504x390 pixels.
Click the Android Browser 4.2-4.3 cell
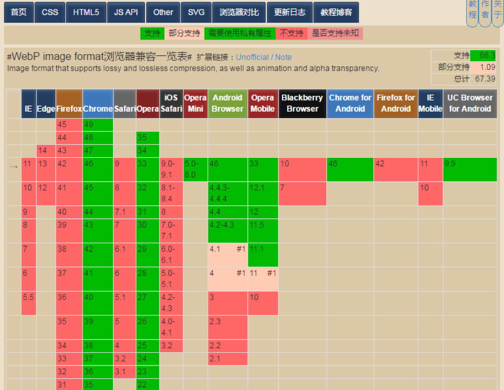pyautogui.click(x=228, y=231)
